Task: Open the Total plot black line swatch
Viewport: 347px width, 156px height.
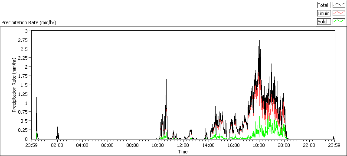Action: (339, 5)
